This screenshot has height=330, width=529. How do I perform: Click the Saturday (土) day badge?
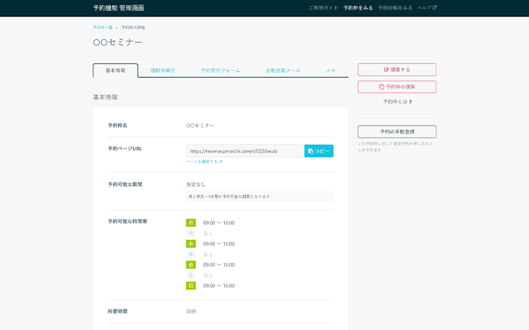point(191,275)
